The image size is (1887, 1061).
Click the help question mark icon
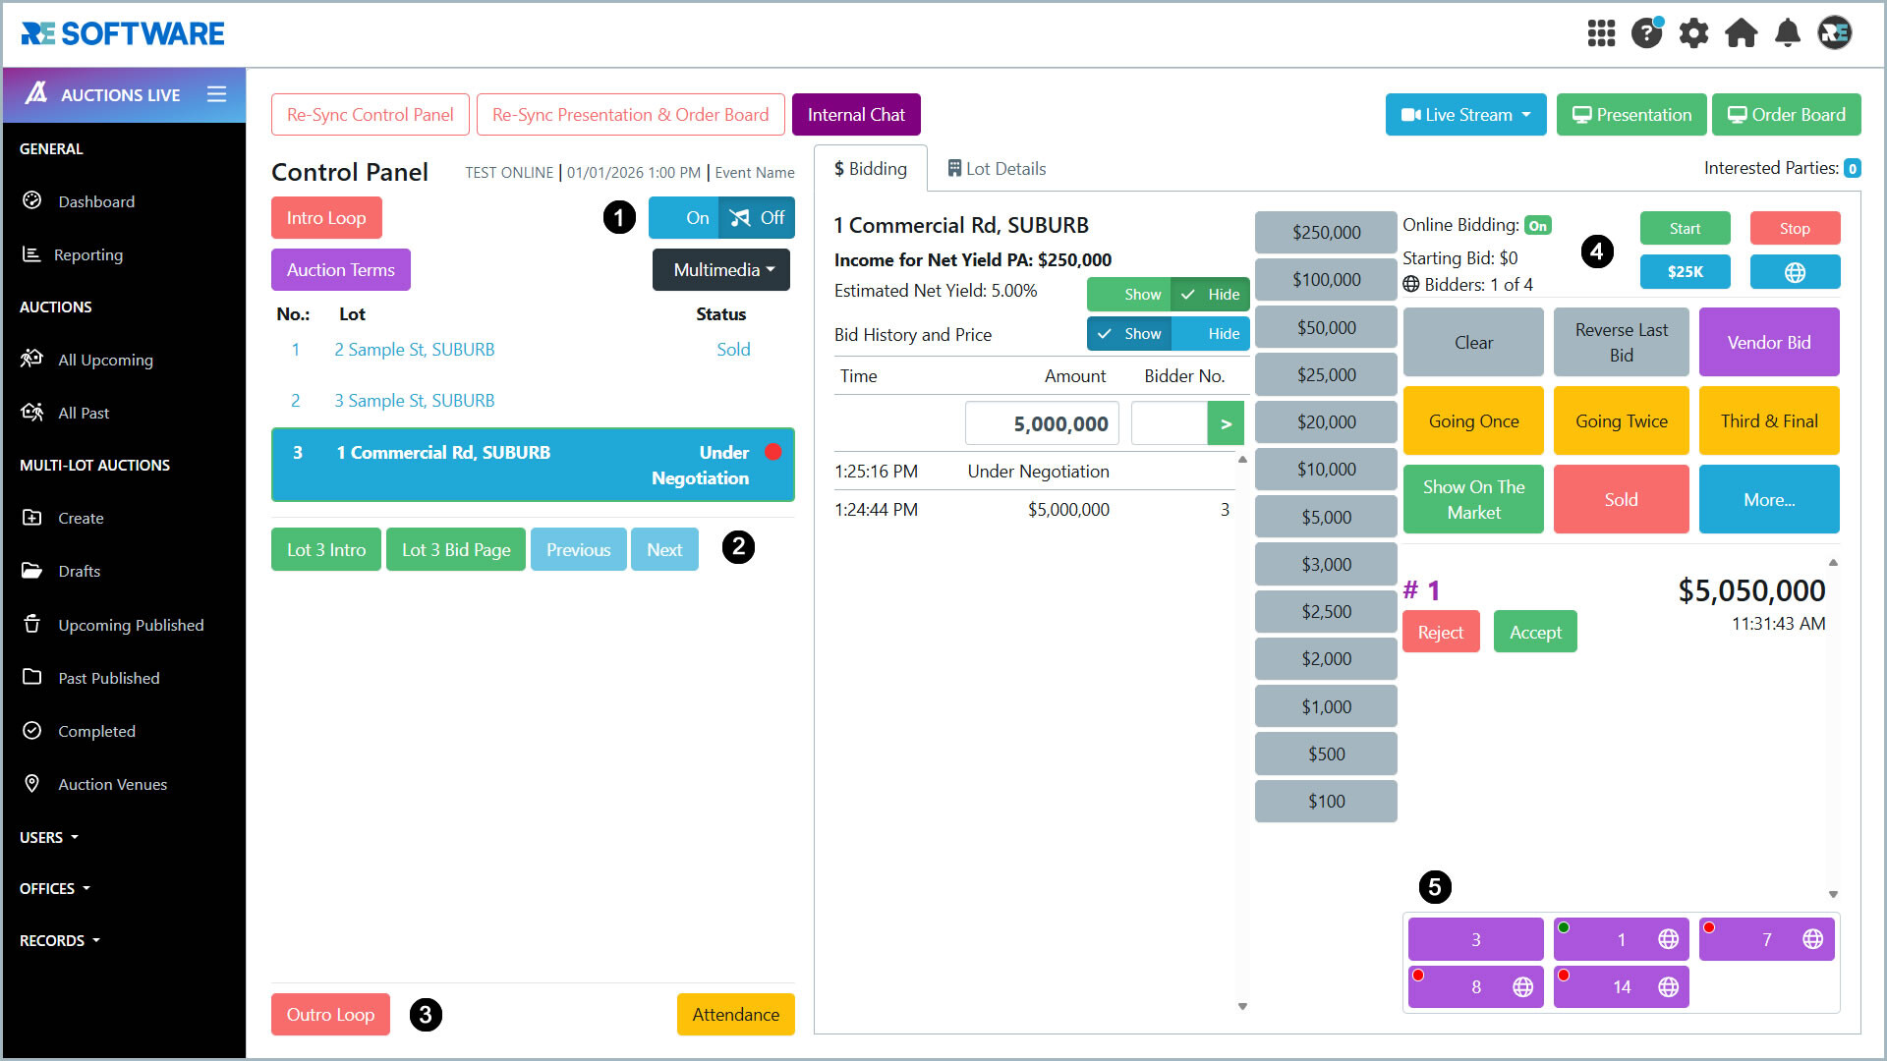point(1646,33)
